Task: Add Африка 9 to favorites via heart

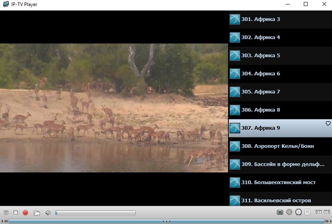Action: coord(328,123)
